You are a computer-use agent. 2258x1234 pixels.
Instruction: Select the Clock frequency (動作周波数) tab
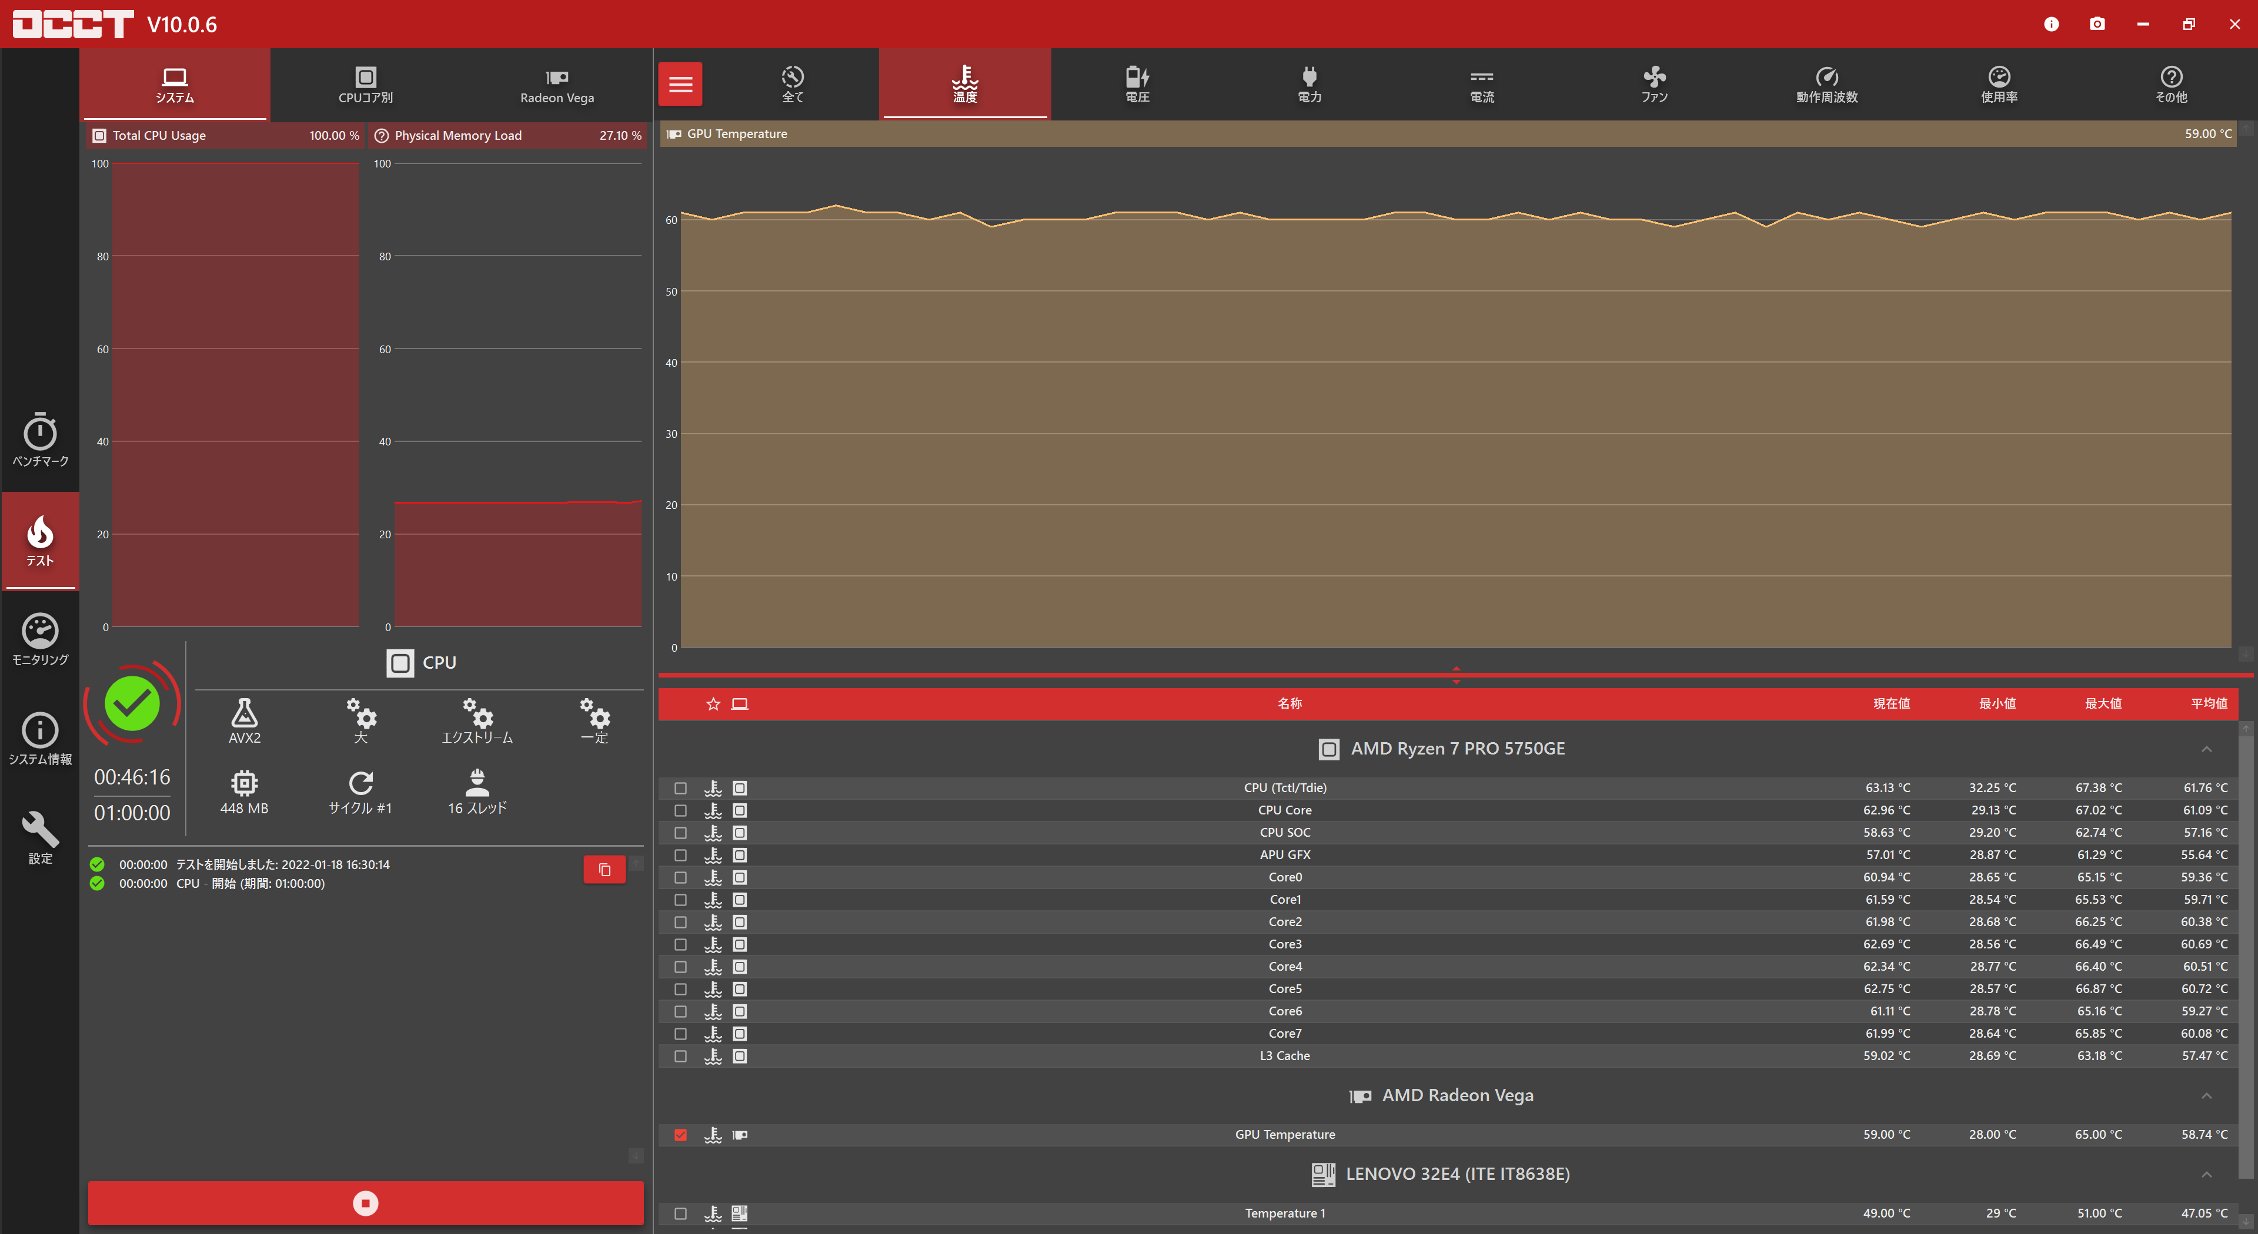[x=1827, y=84]
